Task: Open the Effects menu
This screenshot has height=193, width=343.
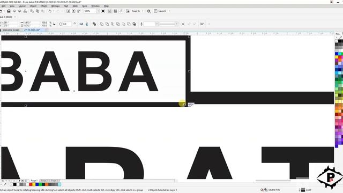Action: coord(44,6)
